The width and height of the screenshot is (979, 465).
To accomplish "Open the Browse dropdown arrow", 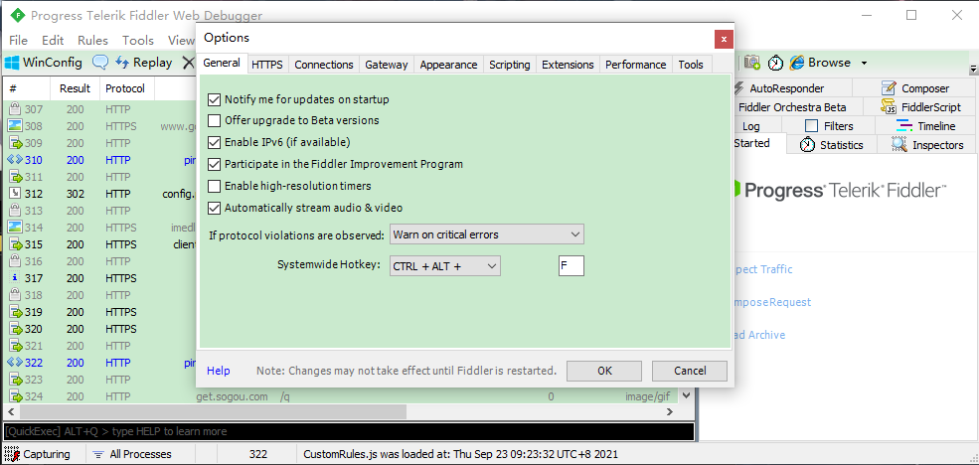I will coord(864,63).
